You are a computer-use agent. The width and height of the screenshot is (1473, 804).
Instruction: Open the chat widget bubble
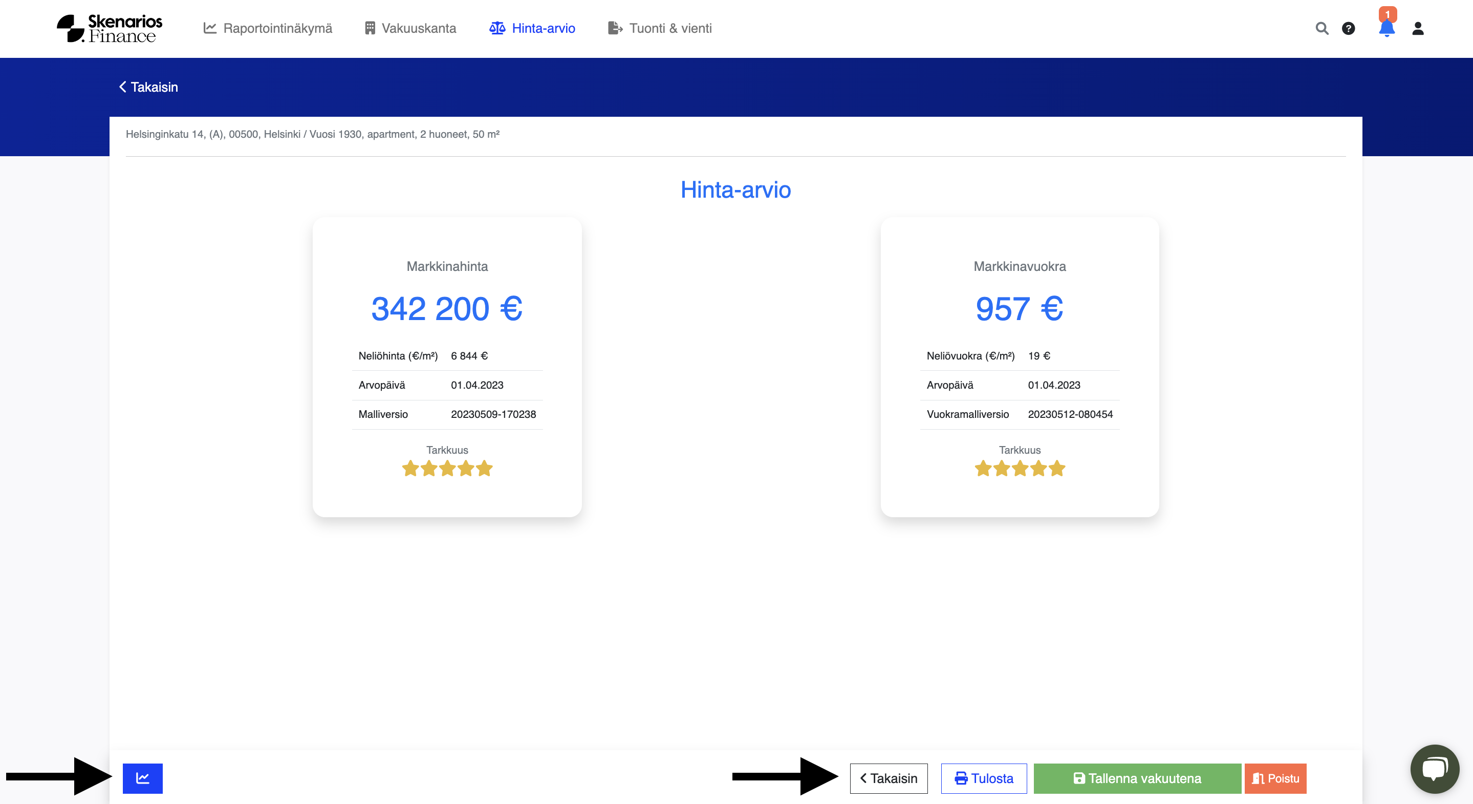[1434, 769]
